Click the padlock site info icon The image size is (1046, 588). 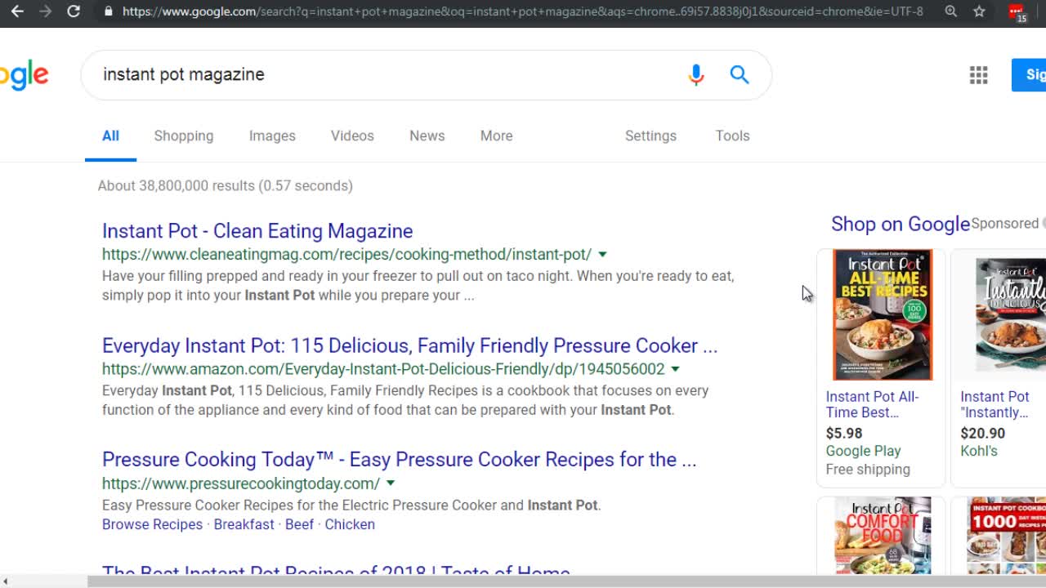pyautogui.click(x=108, y=11)
